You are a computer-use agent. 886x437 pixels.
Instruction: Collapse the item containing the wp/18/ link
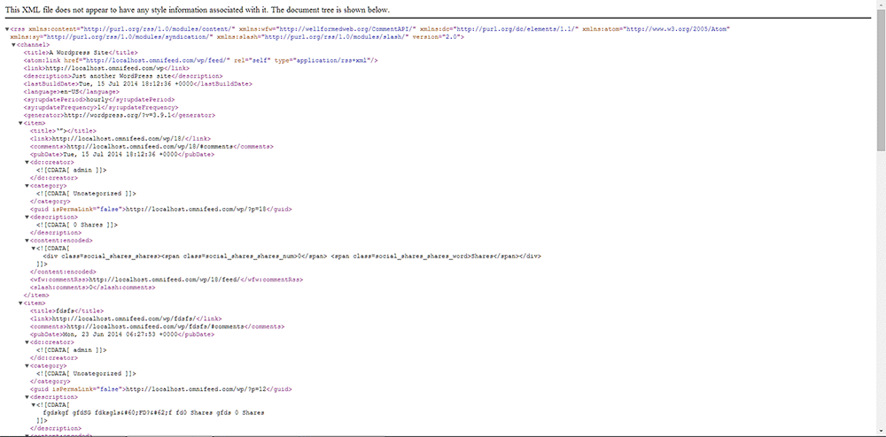[20, 123]
